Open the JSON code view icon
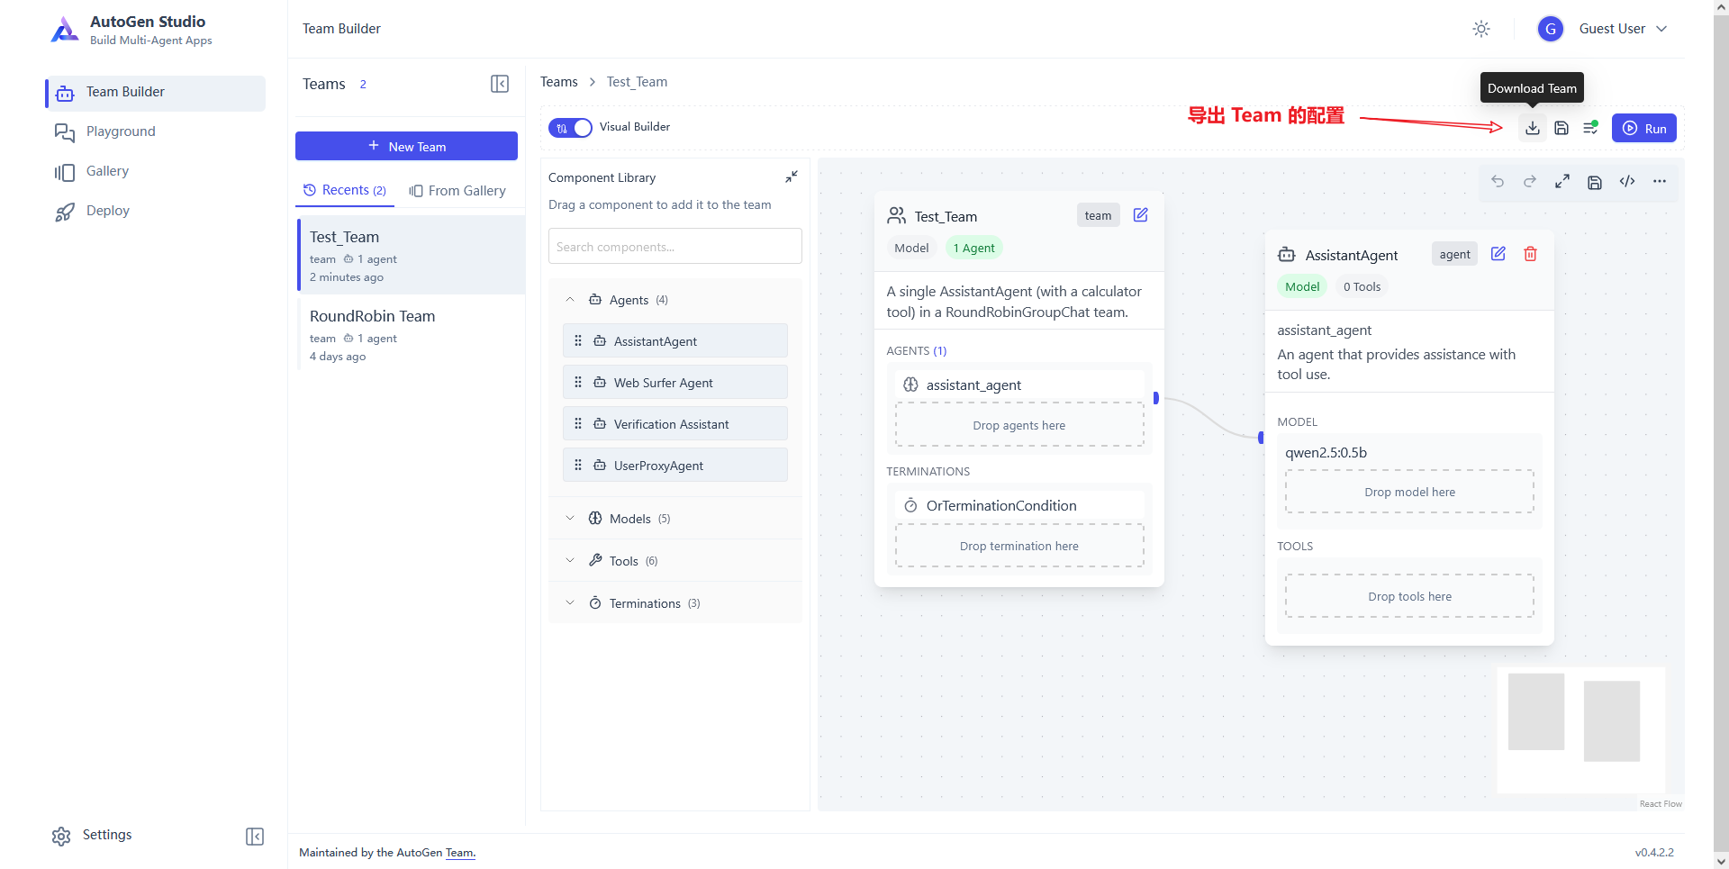1729x869 pixels. click(x=1627, y=182)
